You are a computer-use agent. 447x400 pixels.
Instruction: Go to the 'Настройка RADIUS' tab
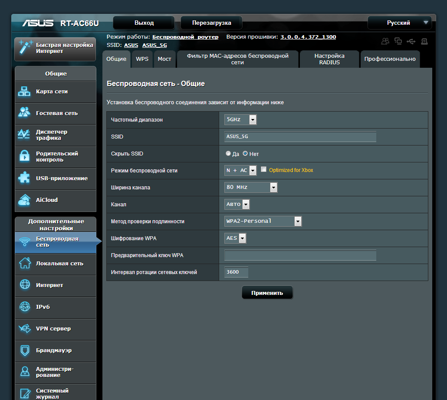(x=329, y=59)
